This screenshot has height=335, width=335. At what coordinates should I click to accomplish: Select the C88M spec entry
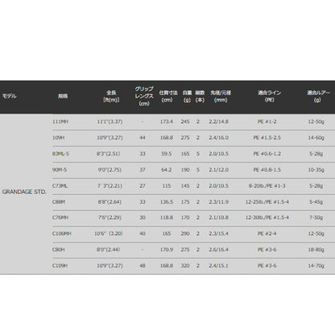(59, 202)
